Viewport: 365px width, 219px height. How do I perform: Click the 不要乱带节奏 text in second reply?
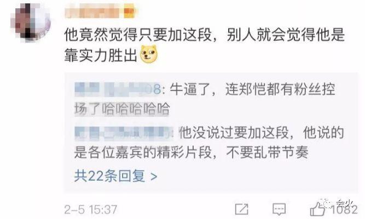coord(267,152)
